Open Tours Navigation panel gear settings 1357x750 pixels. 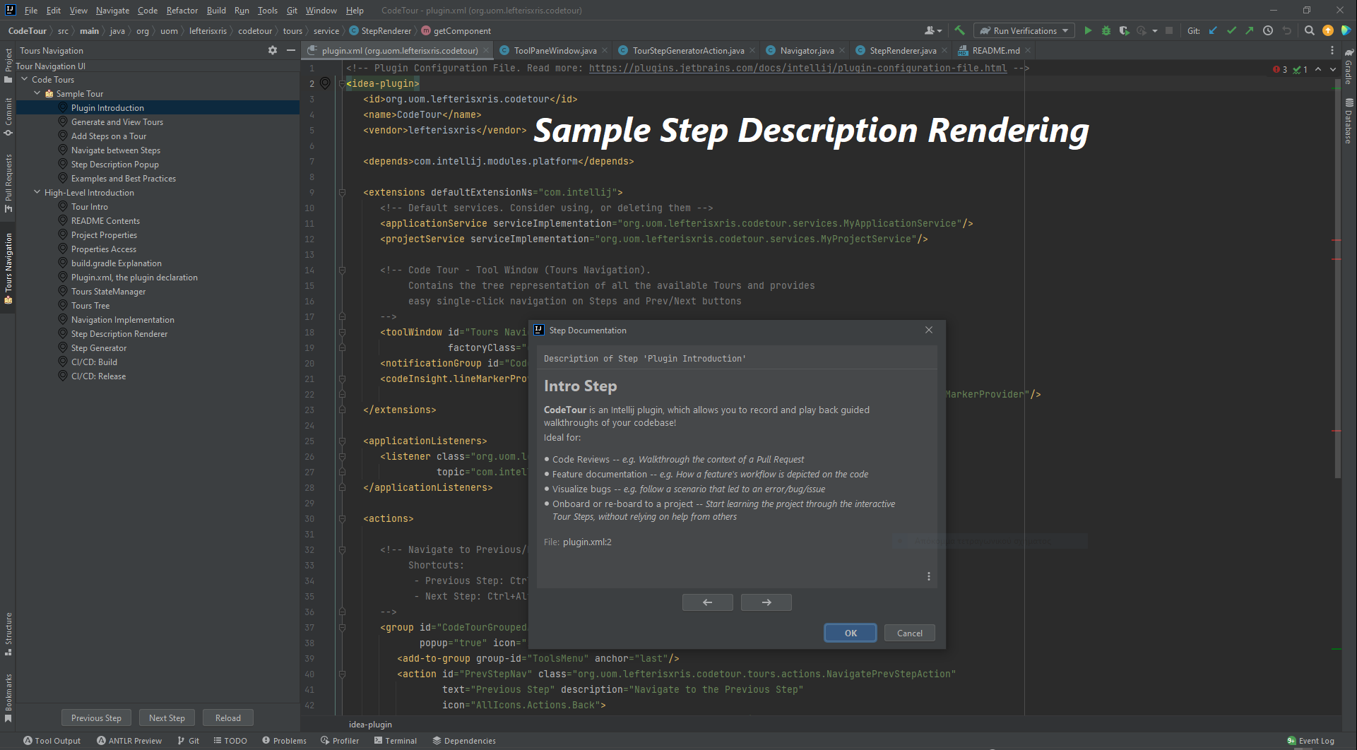[273, 50]
